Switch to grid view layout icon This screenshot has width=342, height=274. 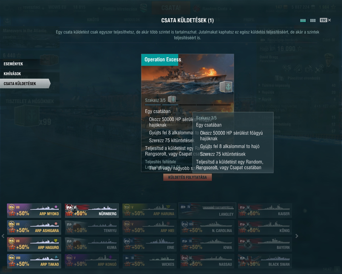coord(313,20)
